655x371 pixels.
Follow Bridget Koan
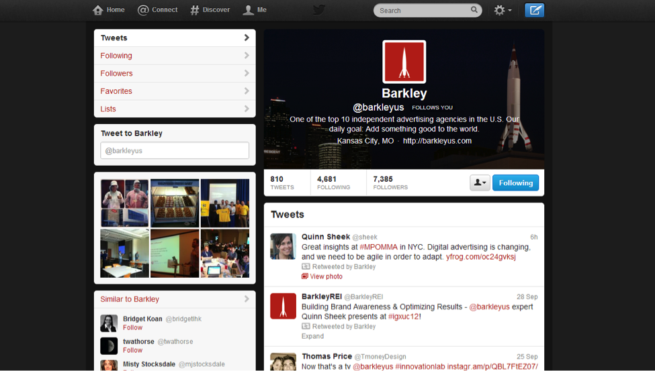click(x=132, y=327)
